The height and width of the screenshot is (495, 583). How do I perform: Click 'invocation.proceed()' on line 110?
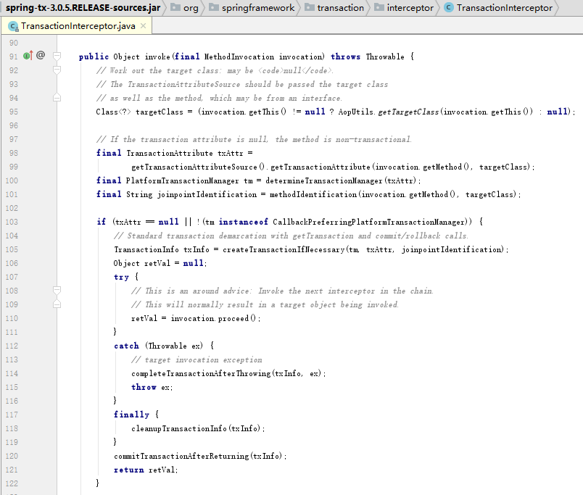[213, 318]
